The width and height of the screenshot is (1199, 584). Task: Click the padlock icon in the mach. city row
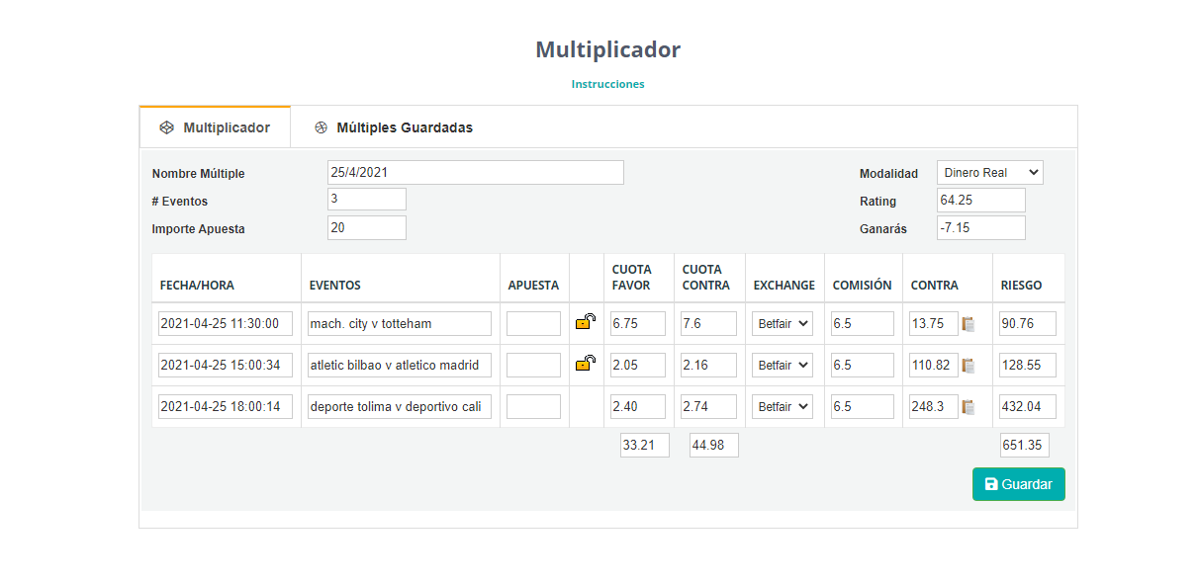pyautogui.click(x=586, y=322)
